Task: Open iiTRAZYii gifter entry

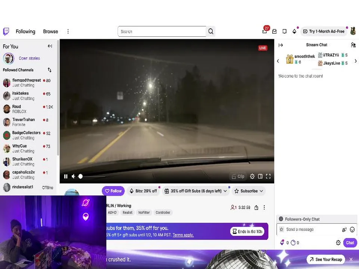Action: click(x=333, y=55)
